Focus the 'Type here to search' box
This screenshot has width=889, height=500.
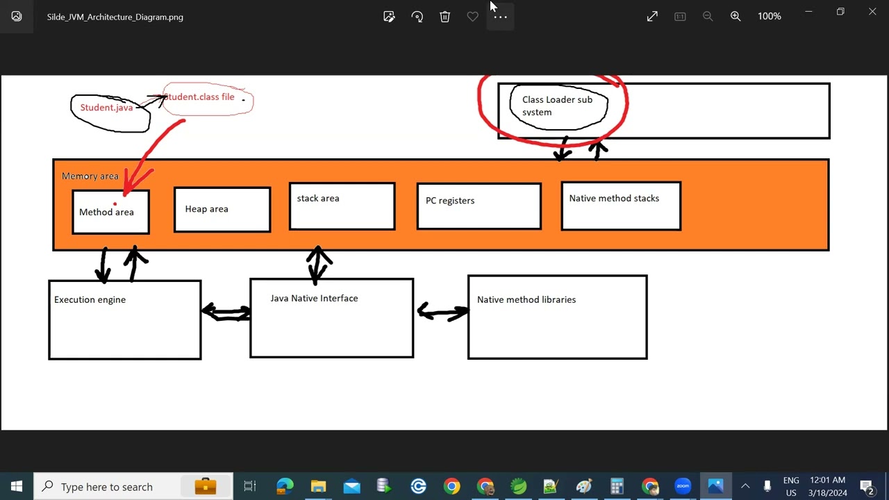133,486
